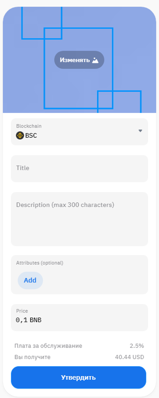Add a new attribute with Add button
The image size is (159, 398).
click(30, 280)
